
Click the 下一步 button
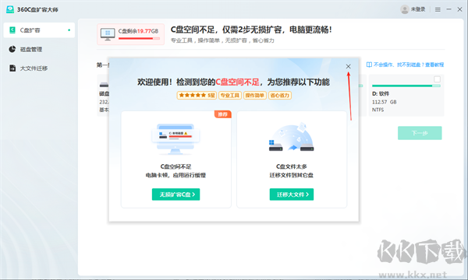pos(420,133)
